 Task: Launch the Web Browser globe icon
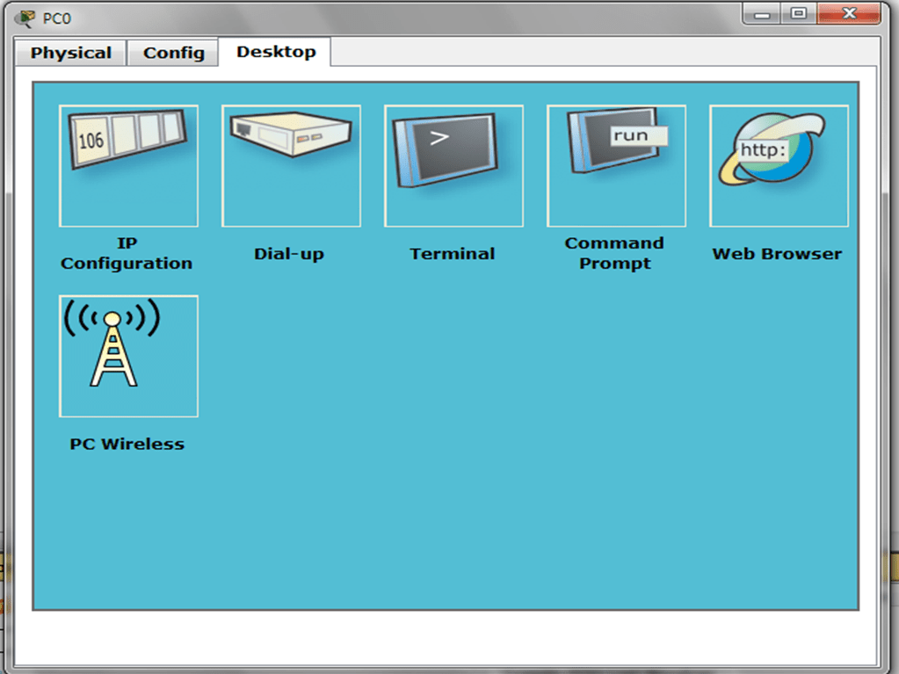779,165
